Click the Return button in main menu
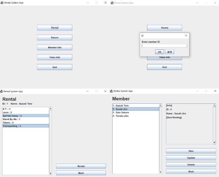 [54, 38]
